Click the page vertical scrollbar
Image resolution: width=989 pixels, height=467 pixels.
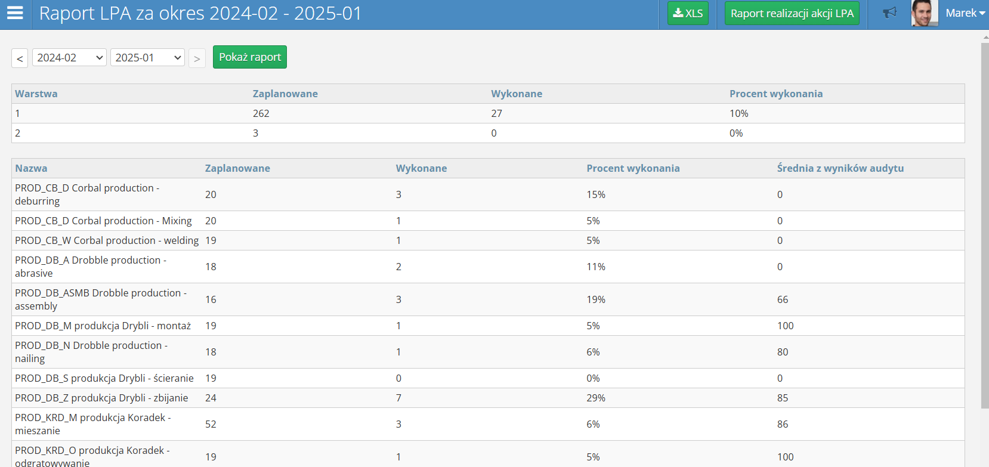pyautogui.click(x=984, y=227)
